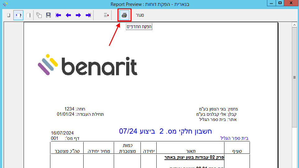Click the contract number 1234
This screenshot has height=168, width=299.
coord(69,109)
